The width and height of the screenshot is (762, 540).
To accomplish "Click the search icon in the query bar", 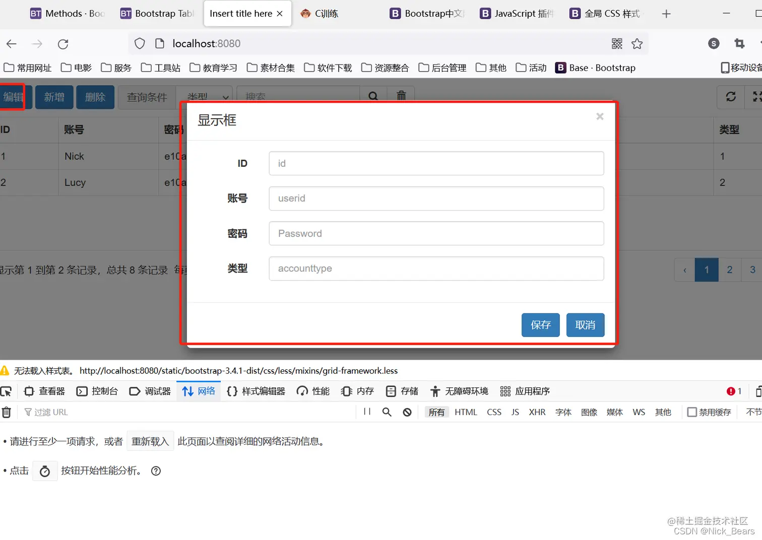I will 373,96.
